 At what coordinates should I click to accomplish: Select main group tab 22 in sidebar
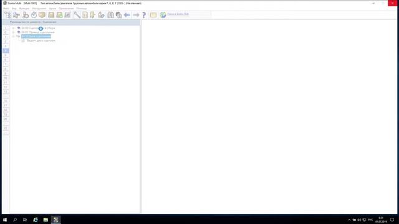pyautogui.click(x=6, y=128)
